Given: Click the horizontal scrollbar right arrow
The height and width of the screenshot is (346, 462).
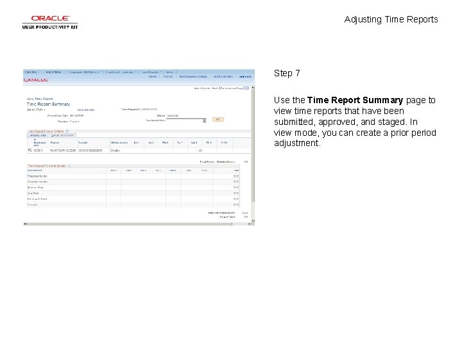Looking at the screenshot, I should (249, 224).
